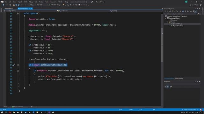Open the Debug configuration dropdown
This screenshot has height=114, width=204.
tap(33, 5)
